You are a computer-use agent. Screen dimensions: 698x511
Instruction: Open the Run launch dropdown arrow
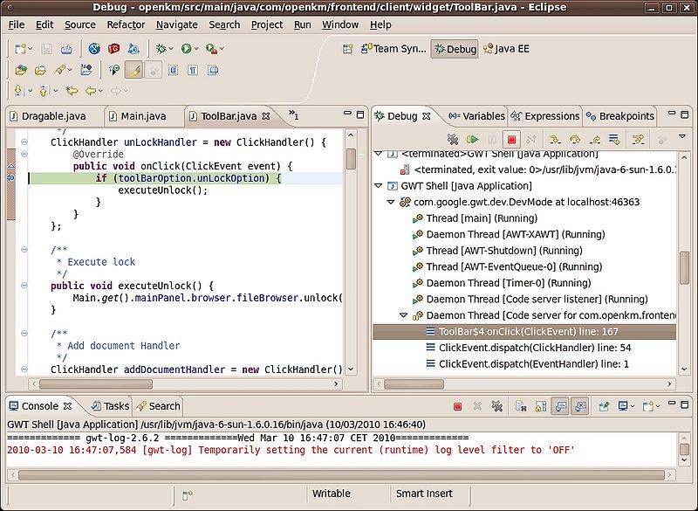click(x=196, y=49)
